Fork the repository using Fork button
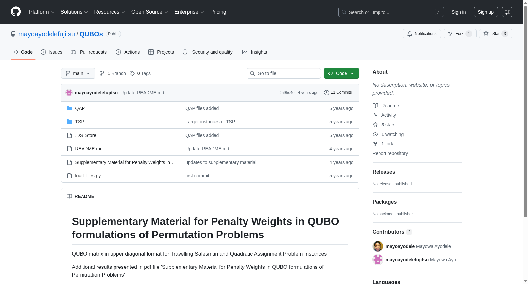 (460, 34)
